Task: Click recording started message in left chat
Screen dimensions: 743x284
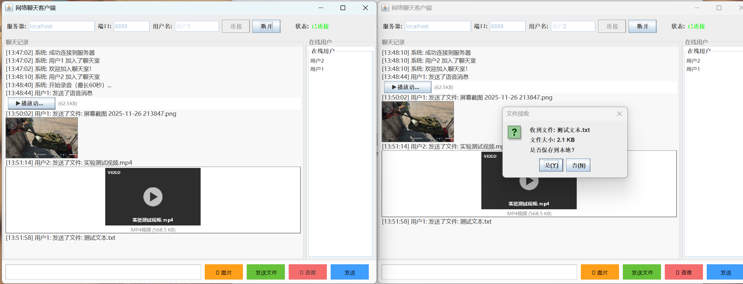Action: (59, 85)
